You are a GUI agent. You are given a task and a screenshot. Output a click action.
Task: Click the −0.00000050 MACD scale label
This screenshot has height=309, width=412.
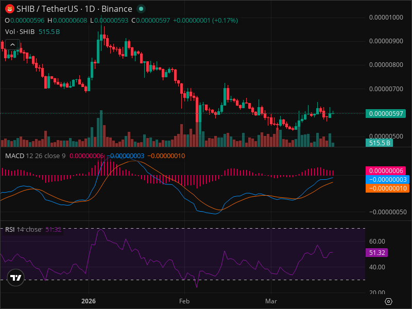[388, 212]
